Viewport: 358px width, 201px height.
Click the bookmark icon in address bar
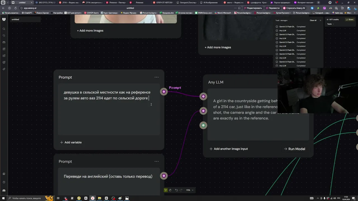tap(239, 8)
